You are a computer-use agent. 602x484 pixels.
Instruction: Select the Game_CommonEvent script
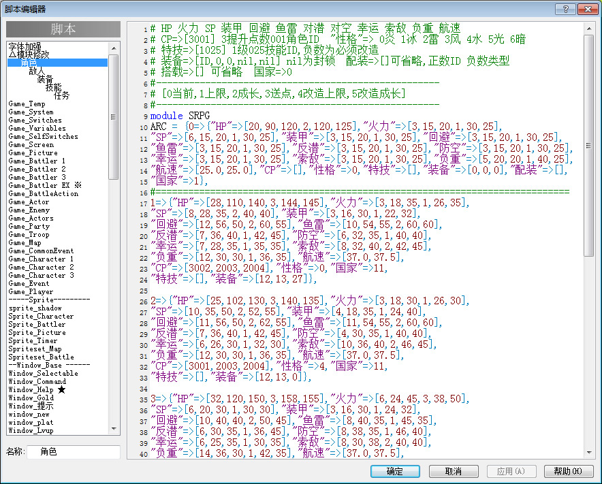[x=41, y=251]
